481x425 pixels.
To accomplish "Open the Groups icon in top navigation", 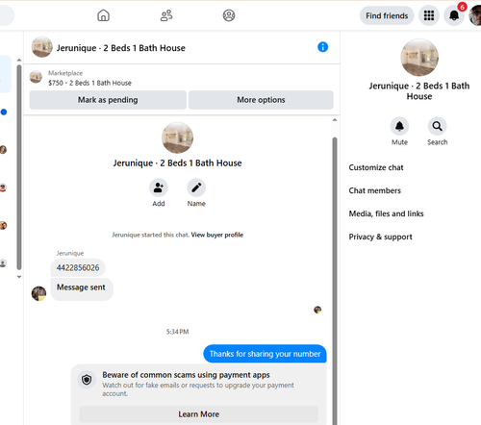I will pyautogui.click(x=229, y=15).
